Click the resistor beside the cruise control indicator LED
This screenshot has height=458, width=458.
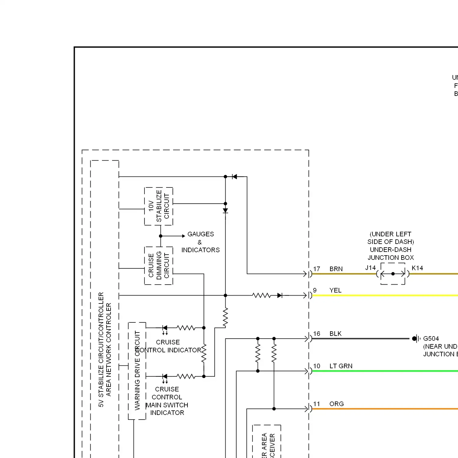pos(186,328)
